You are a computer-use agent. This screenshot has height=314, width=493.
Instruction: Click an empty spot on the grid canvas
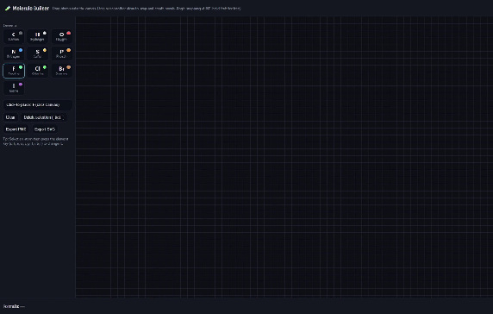pyautogui.click(x=283, y=157)
